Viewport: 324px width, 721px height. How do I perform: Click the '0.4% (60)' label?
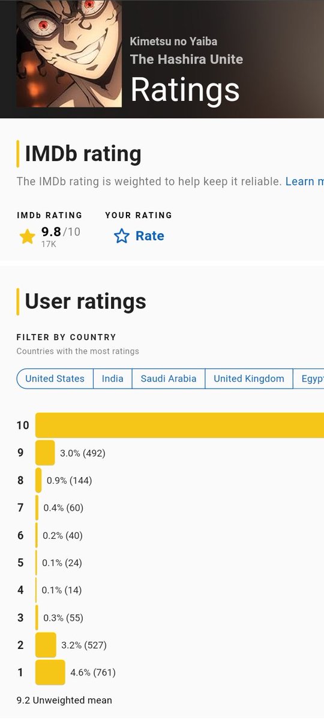[64, 508]
